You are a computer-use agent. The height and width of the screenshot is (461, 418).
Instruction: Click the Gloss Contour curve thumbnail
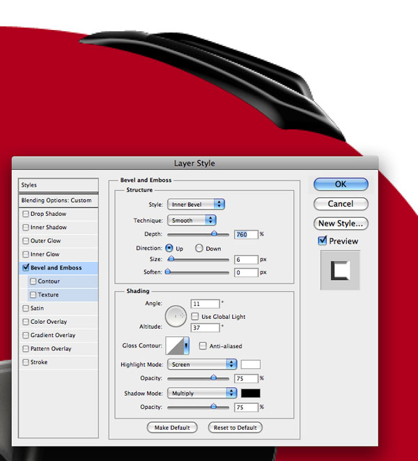coord(175,346)
